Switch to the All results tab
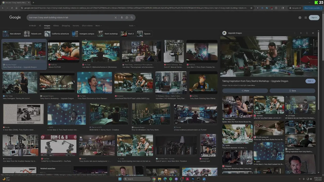Screen dimensions: 324x182 click(x=40, y=26)
